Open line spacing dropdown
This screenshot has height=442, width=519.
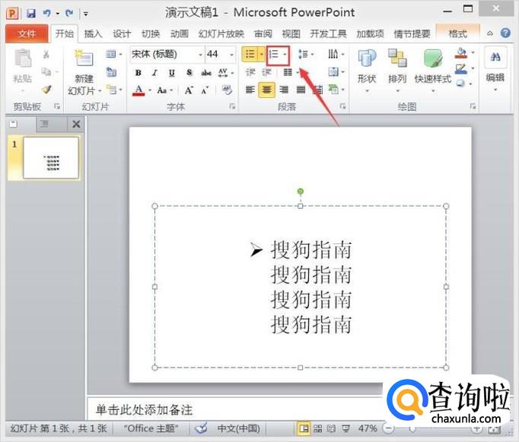coord(305,54)
